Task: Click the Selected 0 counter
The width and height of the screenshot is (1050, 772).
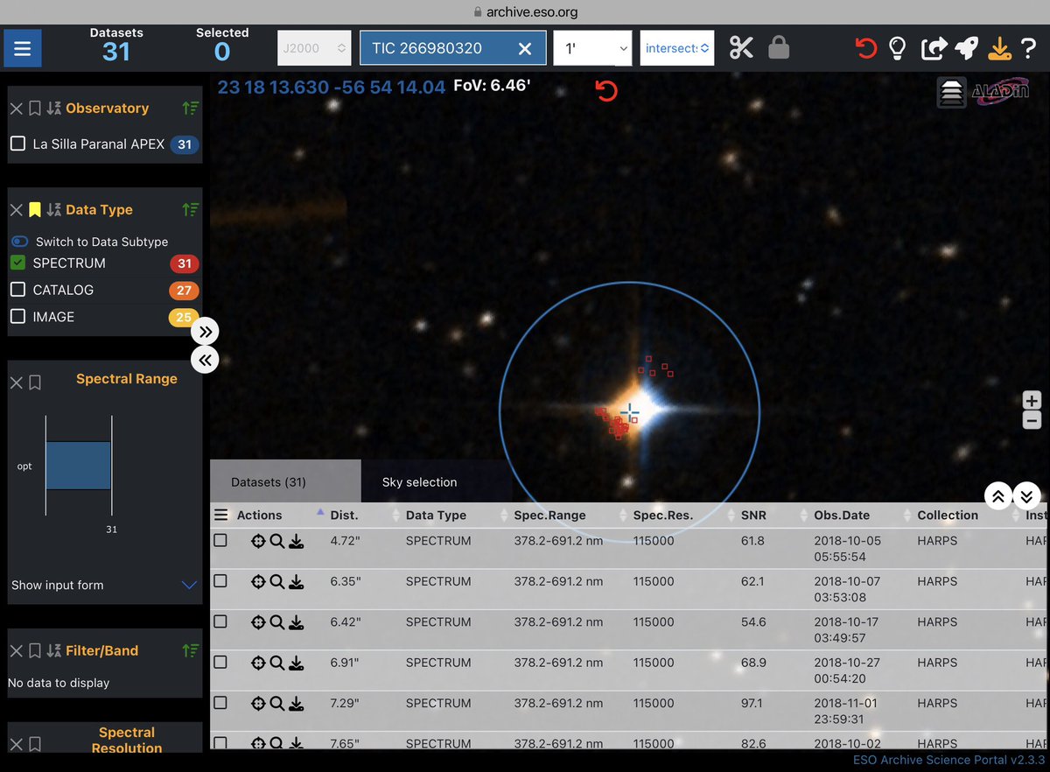Action: point(222,44)
